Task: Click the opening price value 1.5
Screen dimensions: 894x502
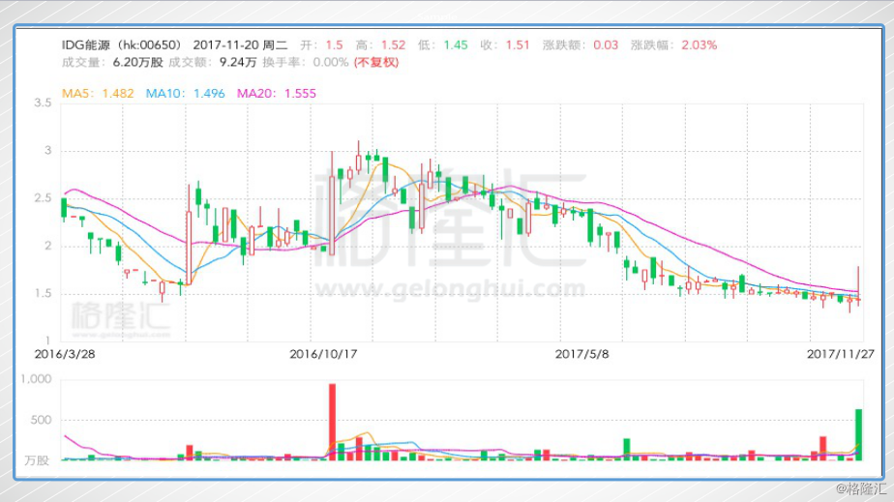Action: (334, 45)
